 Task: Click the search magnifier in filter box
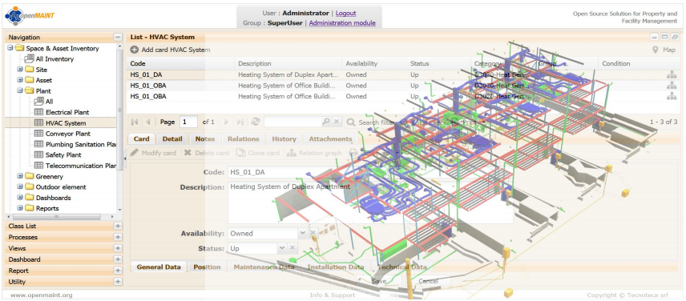(326, 122)
